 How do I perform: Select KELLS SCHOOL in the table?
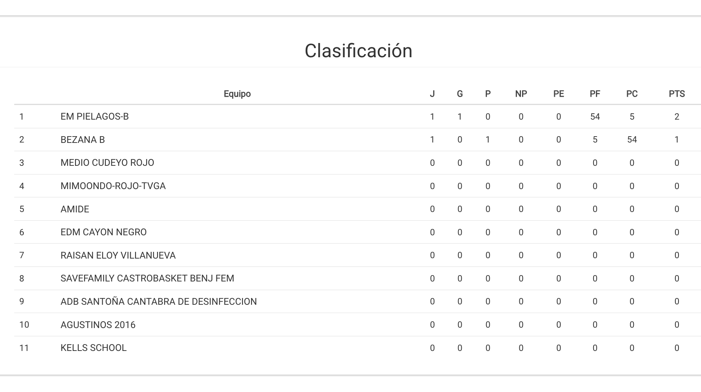[93, 348]
